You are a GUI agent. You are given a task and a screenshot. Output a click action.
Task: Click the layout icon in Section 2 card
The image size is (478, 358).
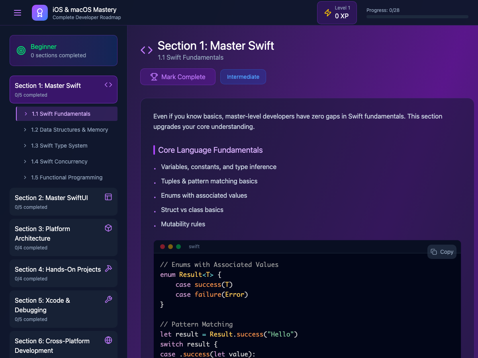(x=108, y=197)
